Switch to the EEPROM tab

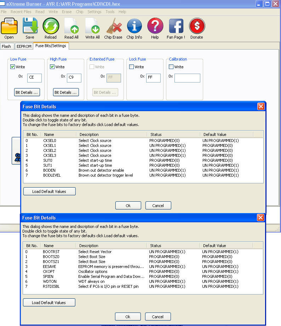tap(24, 46)
